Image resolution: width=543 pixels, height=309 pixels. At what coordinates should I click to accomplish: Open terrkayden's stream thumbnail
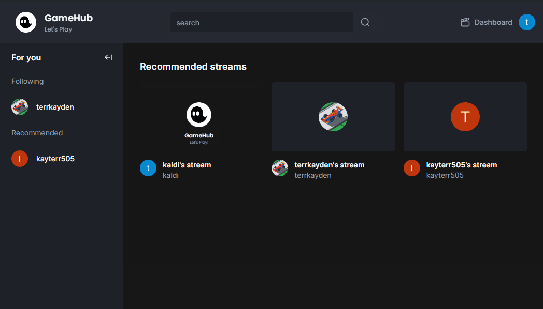(x=333, y=117)
